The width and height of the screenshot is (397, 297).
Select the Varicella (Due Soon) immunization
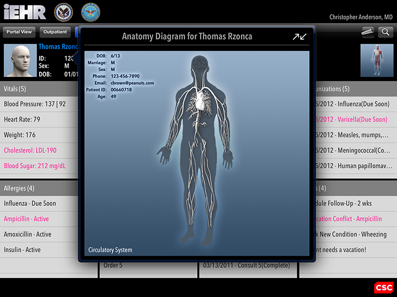coord(352,120)
